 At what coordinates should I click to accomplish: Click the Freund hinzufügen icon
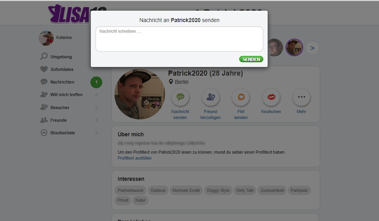(210, 97)
